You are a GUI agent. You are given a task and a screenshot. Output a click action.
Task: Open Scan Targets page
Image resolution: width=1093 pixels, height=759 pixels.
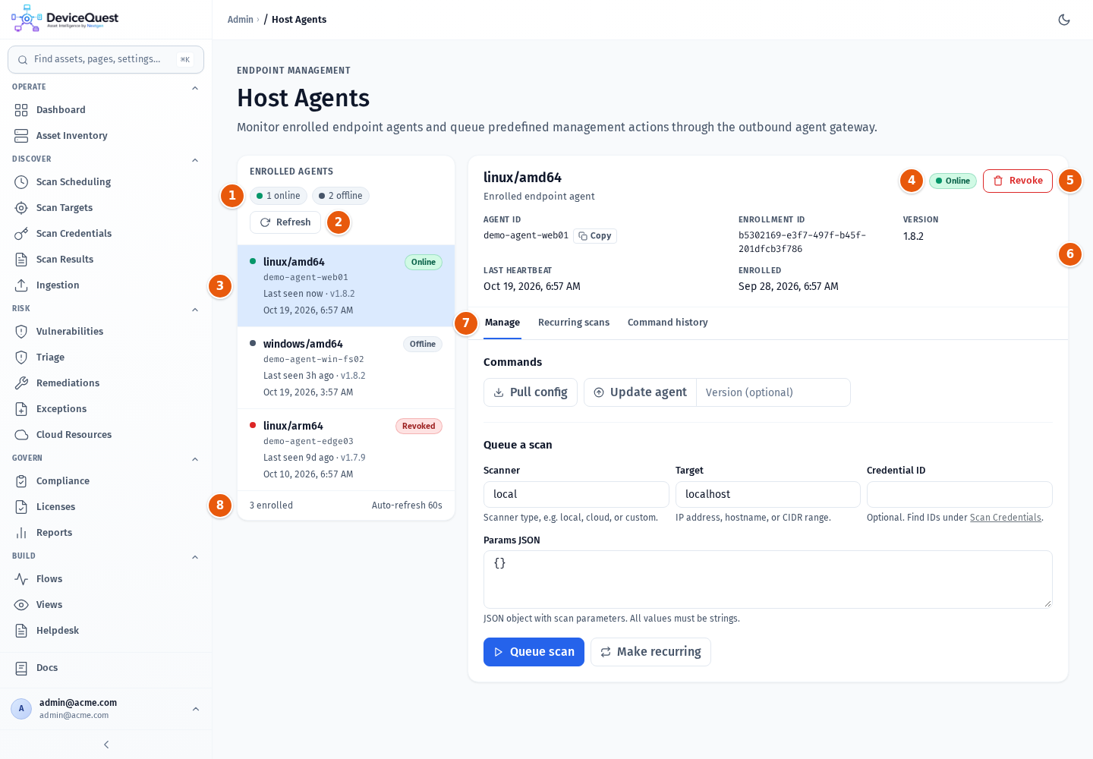(x=106, y=208)
